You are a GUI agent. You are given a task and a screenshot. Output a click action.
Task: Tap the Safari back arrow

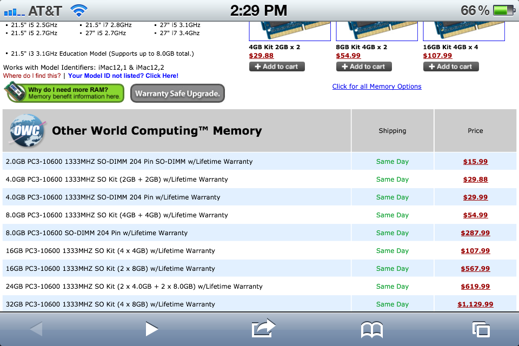point(36,329)
